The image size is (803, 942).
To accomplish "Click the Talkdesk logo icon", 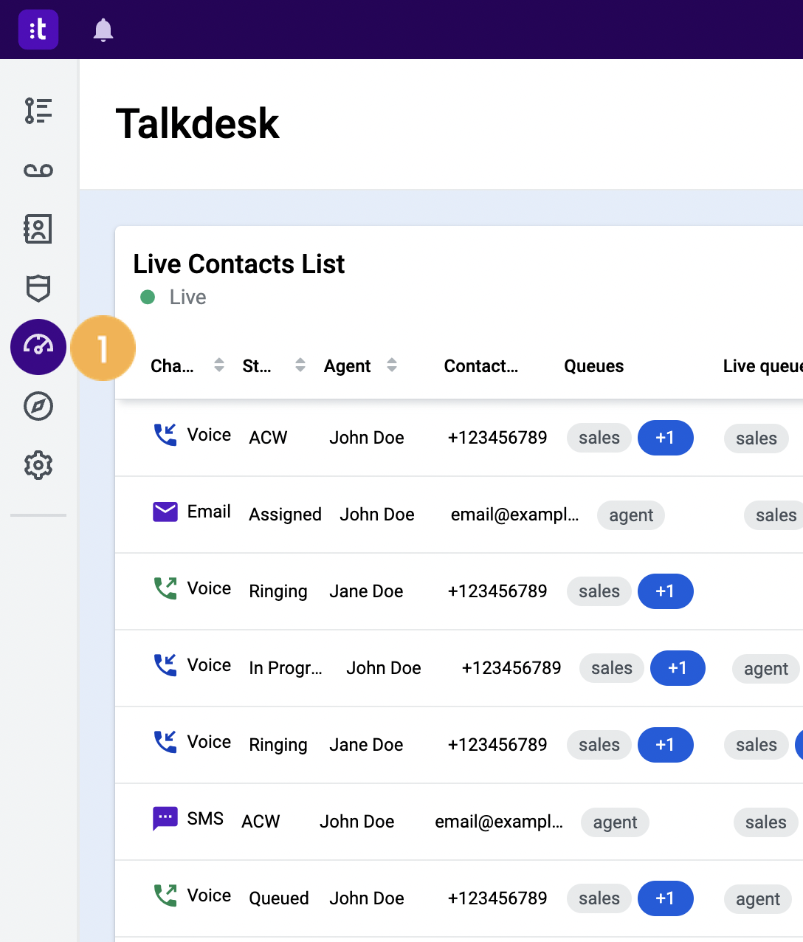I will [38, 30].
